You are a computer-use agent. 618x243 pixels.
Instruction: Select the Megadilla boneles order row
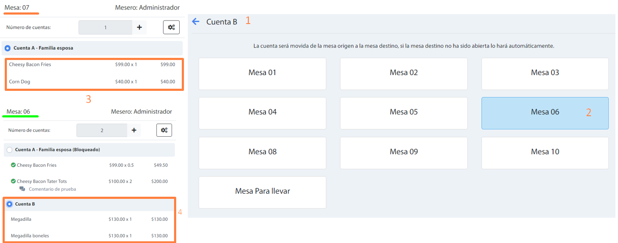(89, 235)
